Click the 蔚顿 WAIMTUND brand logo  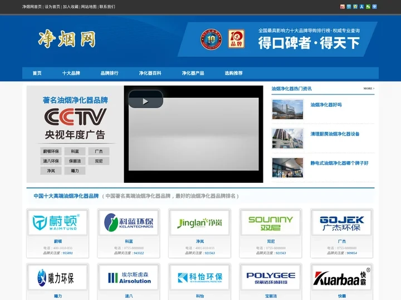point(57,222)
